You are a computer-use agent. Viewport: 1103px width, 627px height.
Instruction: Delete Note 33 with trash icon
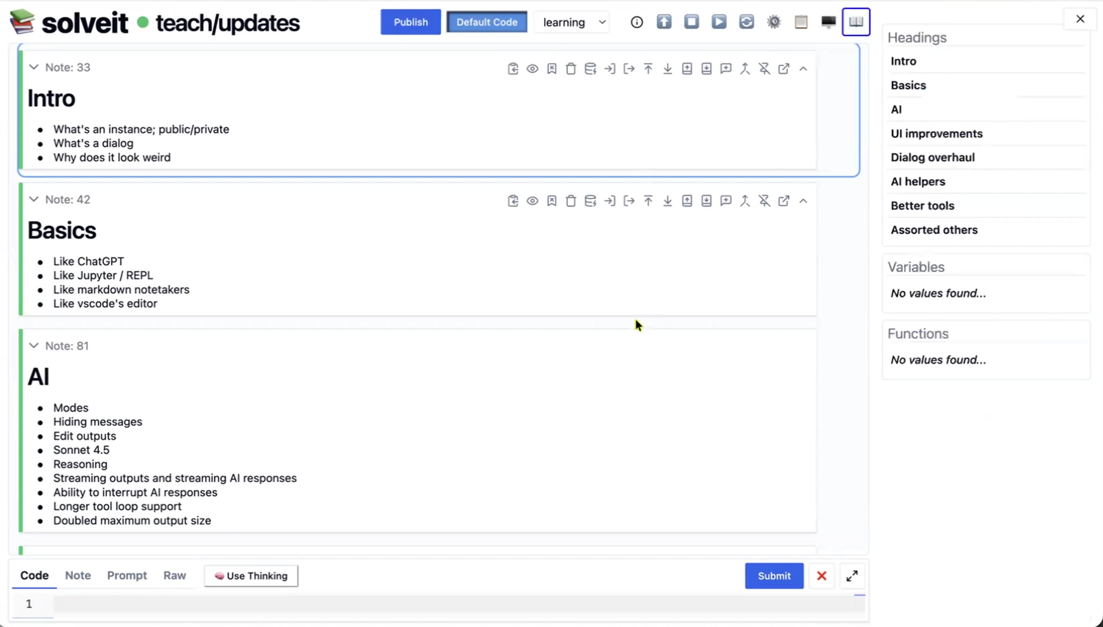click(x=571, y=69)
